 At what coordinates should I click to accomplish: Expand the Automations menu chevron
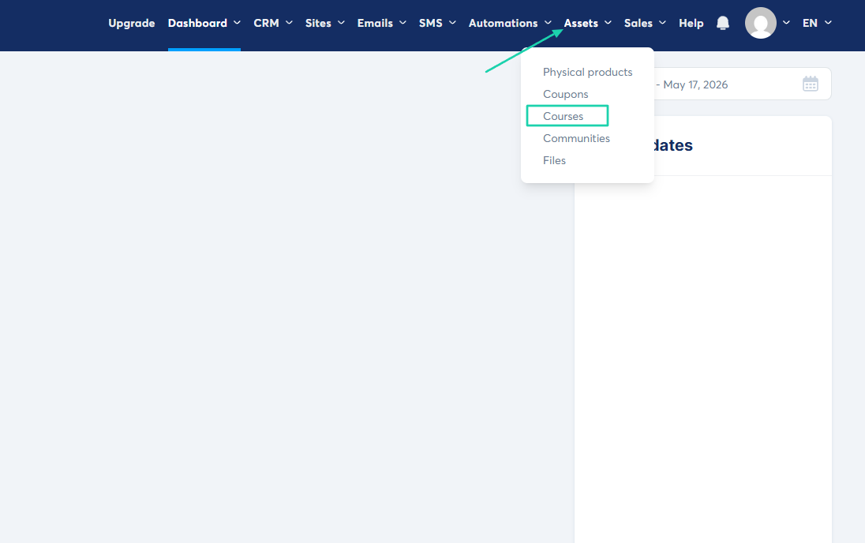point(548,23)
